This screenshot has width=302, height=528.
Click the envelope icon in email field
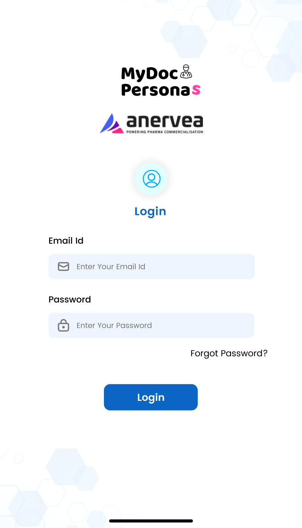click(x=63, y=266)
